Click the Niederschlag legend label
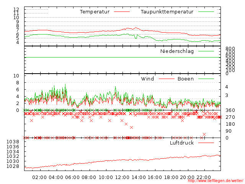Viewport: 245px width, 184px height. pyautogui.click(x=177, y=51)
